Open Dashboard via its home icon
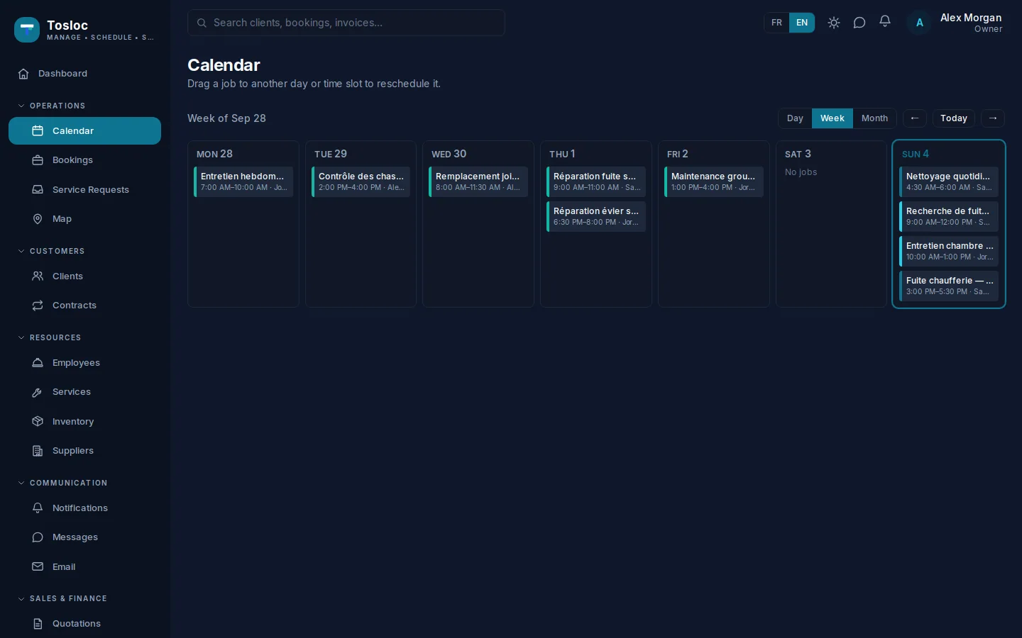This screenshot has height=638, width=1022. click(x=23, y=74)
